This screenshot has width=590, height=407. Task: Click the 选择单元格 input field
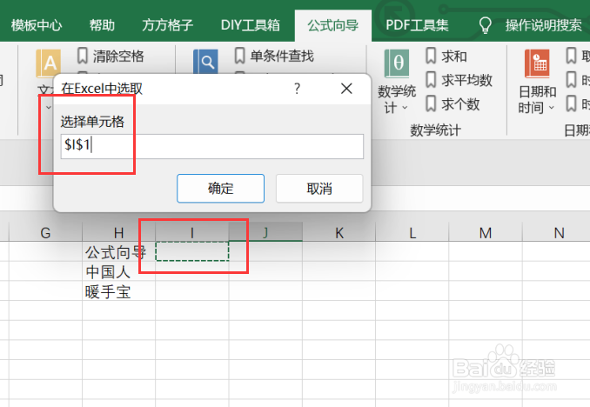[x=212, y=146]
